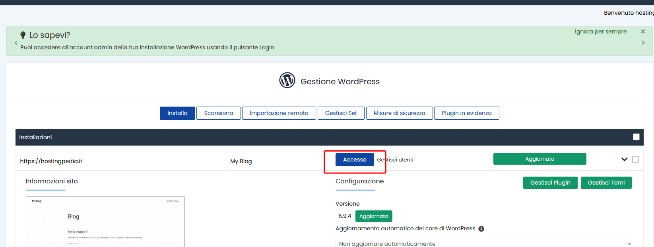Open Plugin in evidenza tab

point(467,113)
